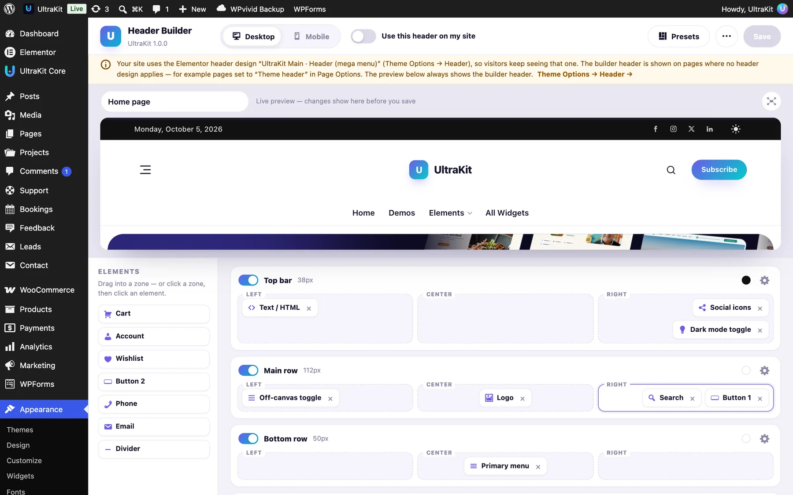Select Bottom row left zone
Screen dimensions: 793x495
click(x=325, y=466)
